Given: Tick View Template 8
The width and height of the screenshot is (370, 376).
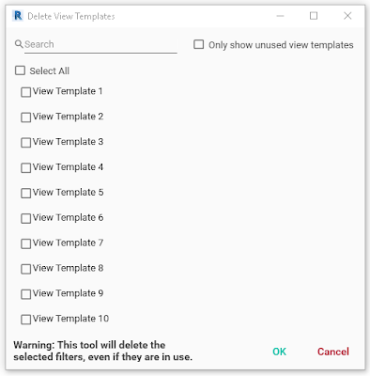Looking at the screenshot, I should tap(25, 269).
